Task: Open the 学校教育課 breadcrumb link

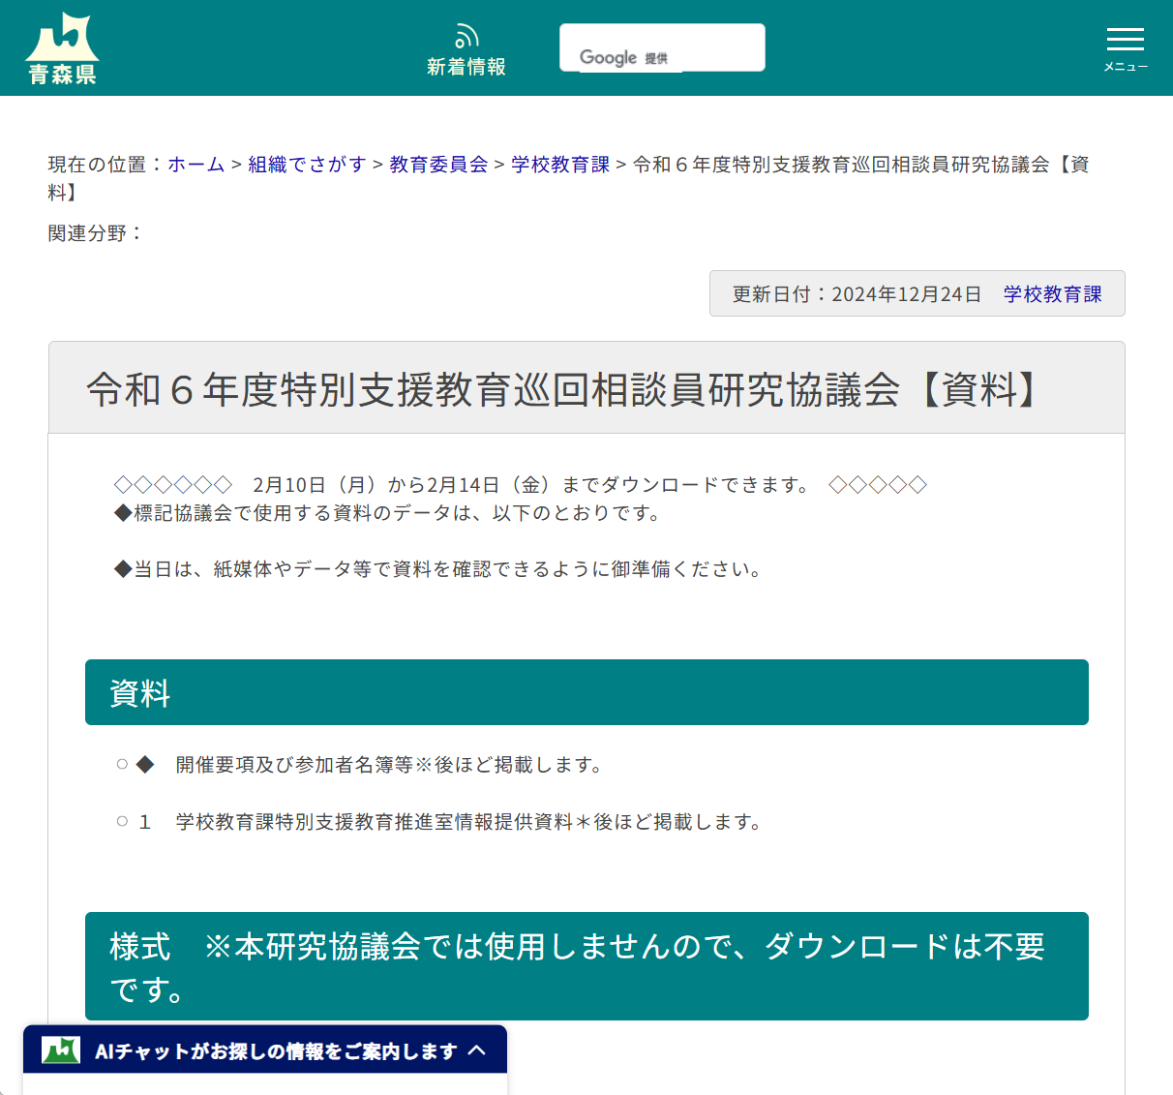Action: click(559, 165)
